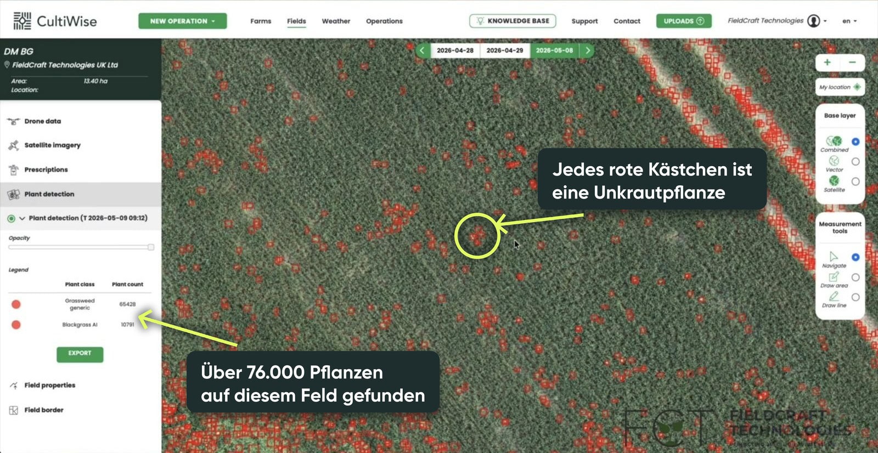
Task: Select the Vector base layer radio button
Action: (x=856, y=161)
